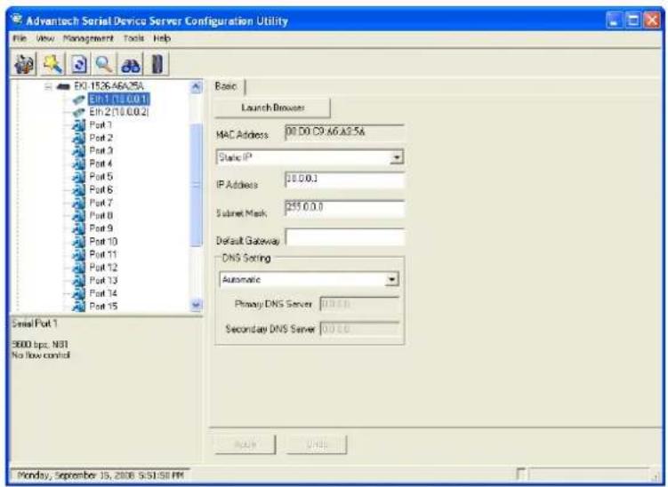Click the Undo button

pos(317,445)
